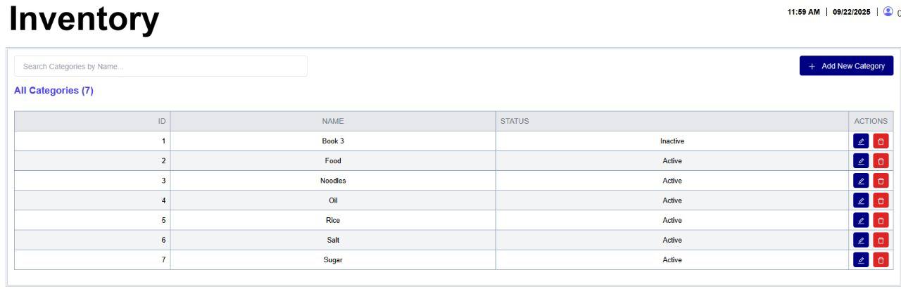Image resolution: width=901 pixels, height=289 pixels.
Task: Click the trash icon for Sugar
Action: 881,259
